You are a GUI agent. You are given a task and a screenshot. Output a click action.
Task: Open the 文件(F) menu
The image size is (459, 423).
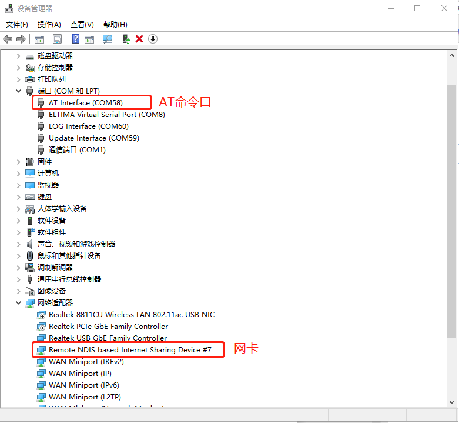click(17, 24)
